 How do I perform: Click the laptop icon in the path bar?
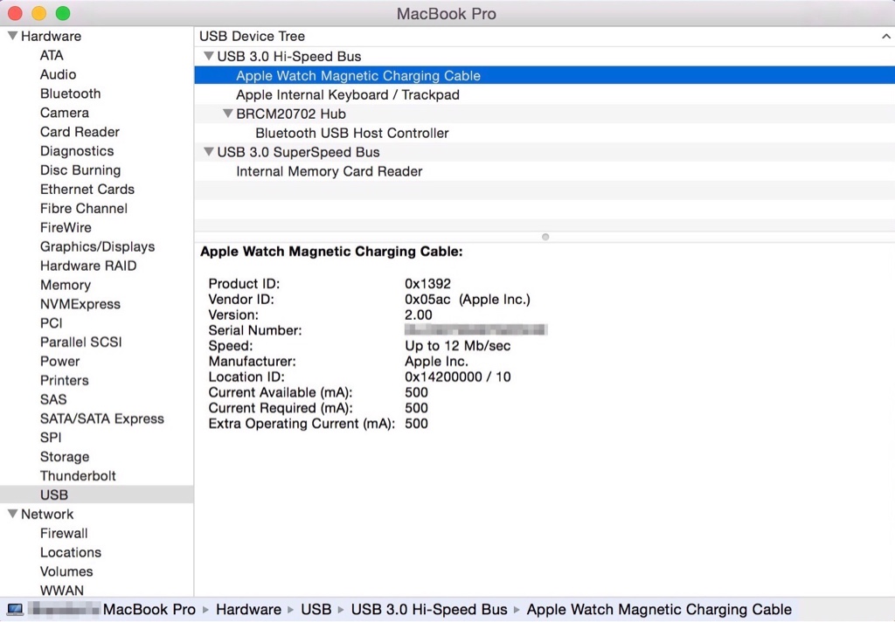point(15,610)
